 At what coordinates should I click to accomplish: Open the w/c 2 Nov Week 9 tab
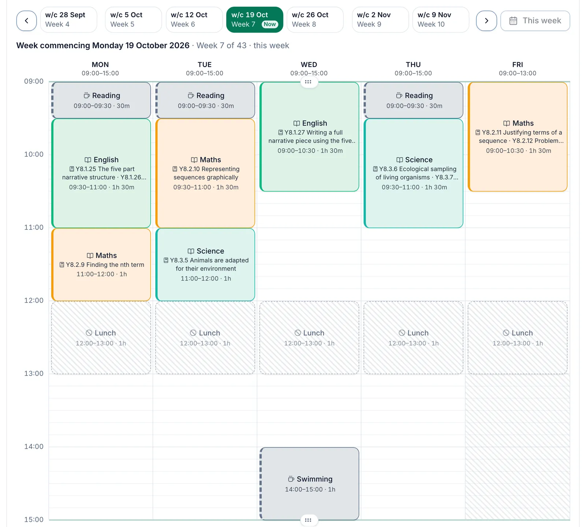coord(380,20)
